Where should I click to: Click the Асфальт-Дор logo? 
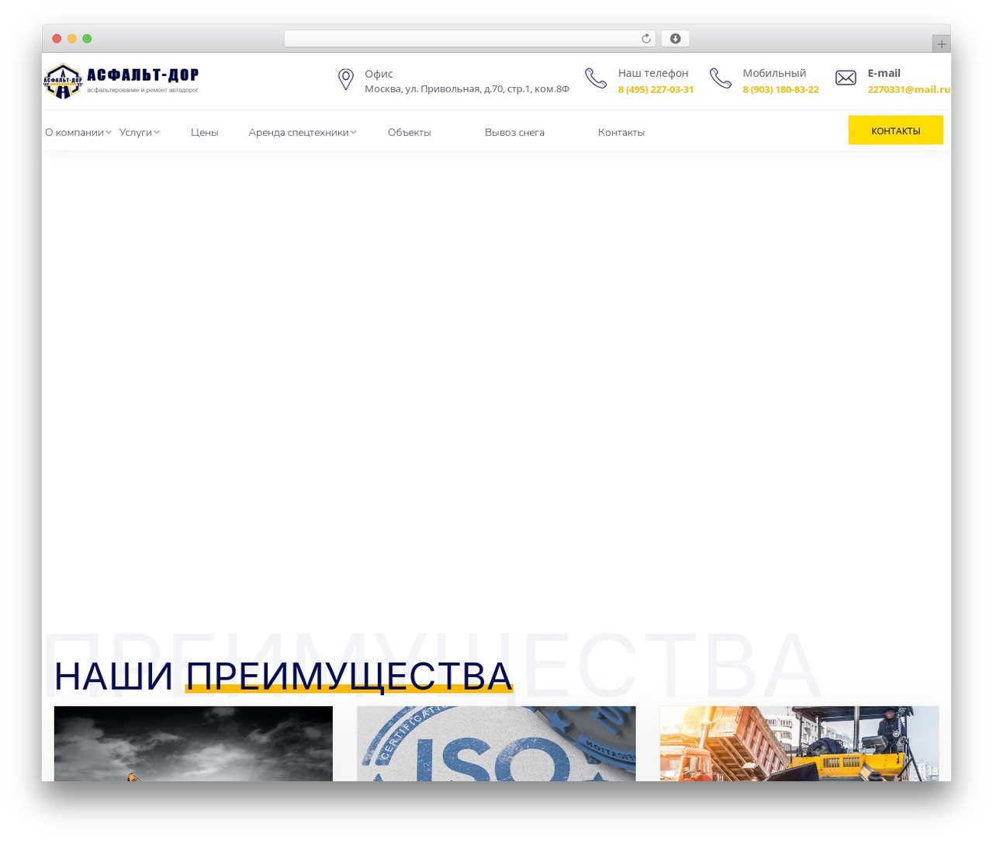pos(121,81)
